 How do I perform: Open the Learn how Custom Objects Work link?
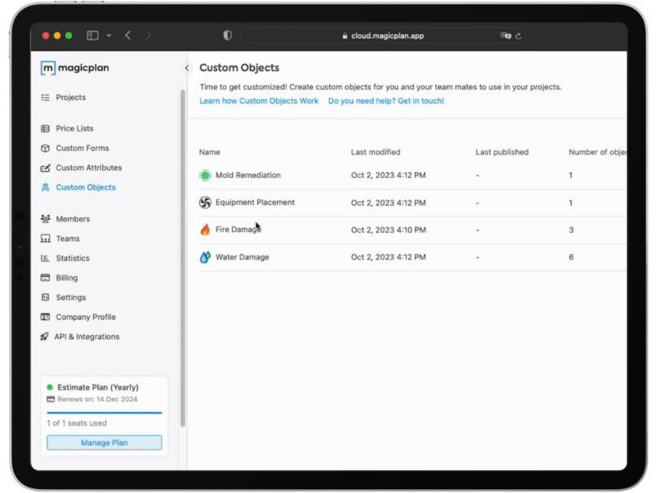coord(259,100)
